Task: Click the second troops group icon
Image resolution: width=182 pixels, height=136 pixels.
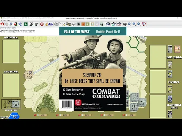Action: (x=113, y=24)
